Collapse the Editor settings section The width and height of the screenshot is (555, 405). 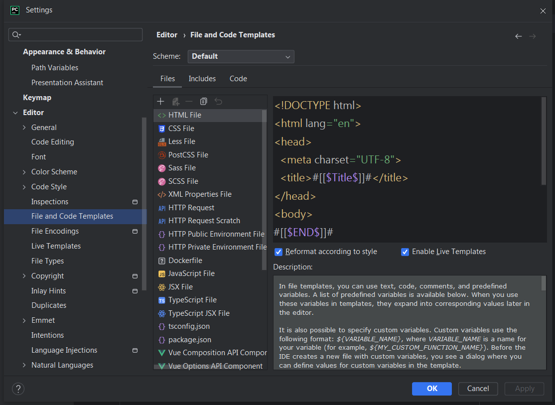click(x=15, y=113)
